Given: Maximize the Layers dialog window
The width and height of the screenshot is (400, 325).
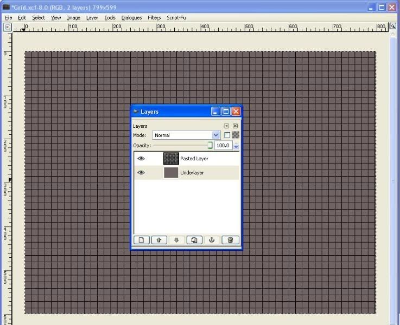Looking at the screenshot, I should point(226,112).
